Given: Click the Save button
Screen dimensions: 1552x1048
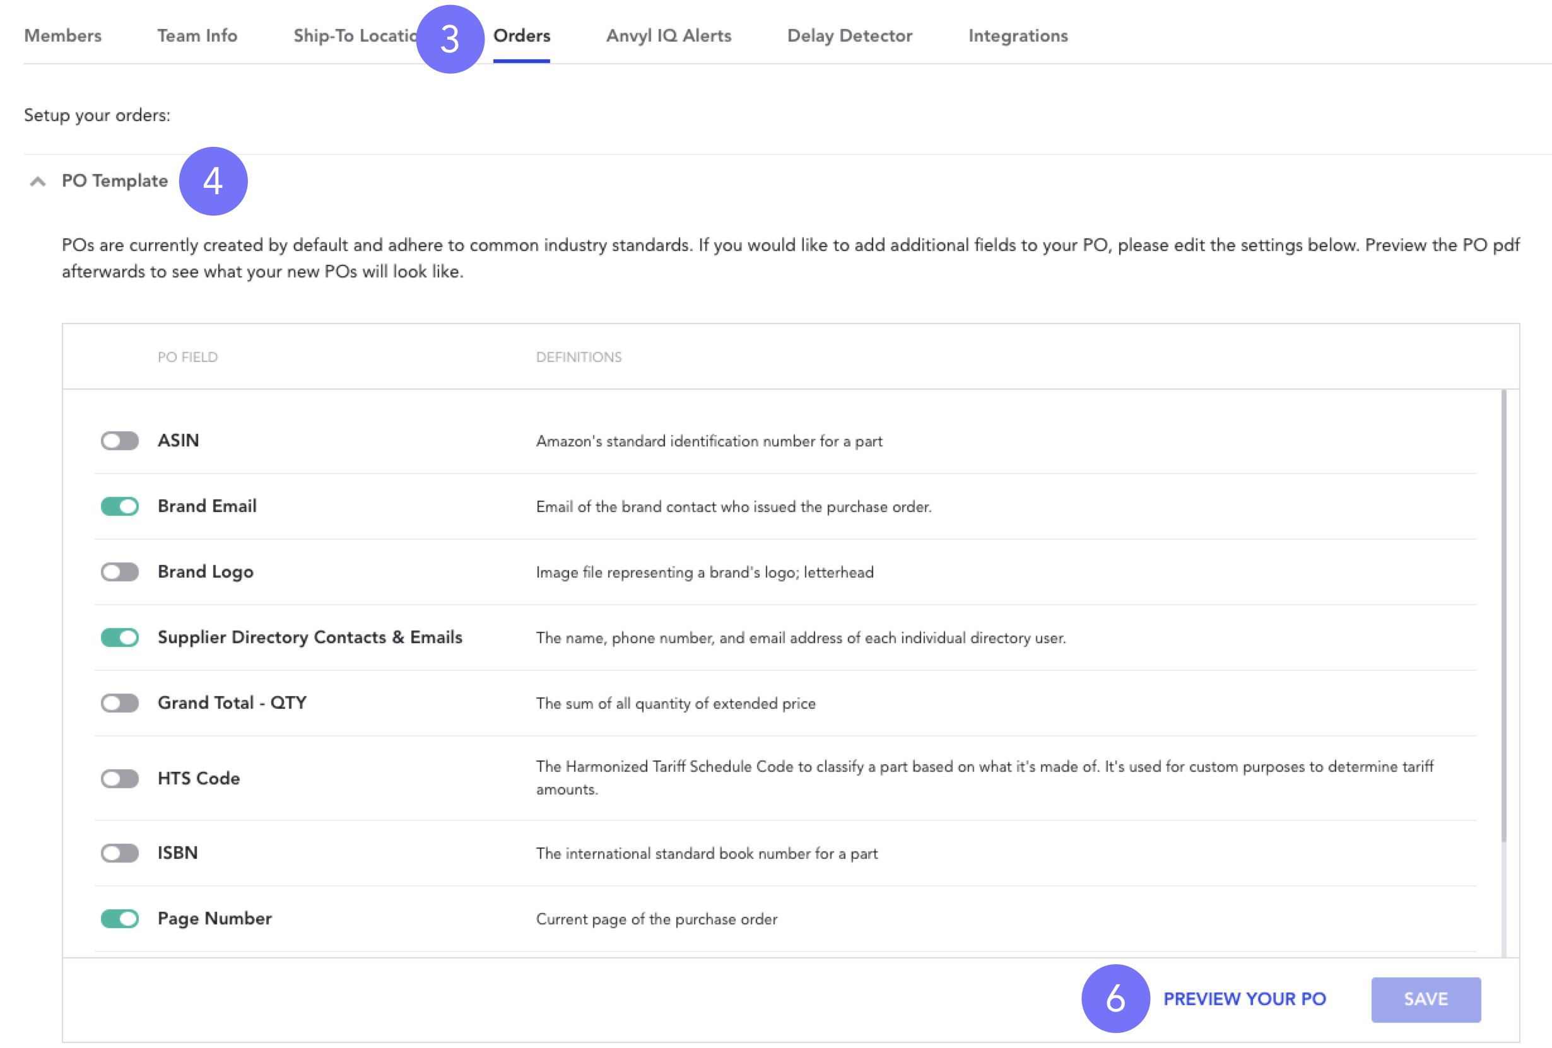Looking at the screenshot, I should click(1426, 999).
